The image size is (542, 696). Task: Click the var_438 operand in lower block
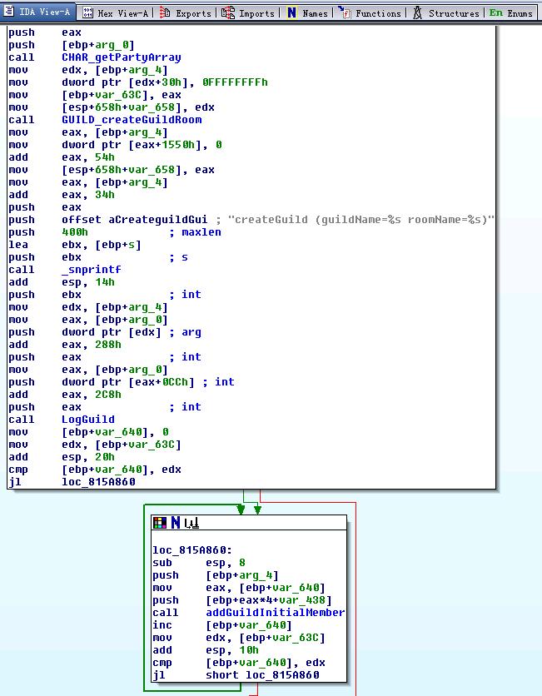(x=311, y=600)
